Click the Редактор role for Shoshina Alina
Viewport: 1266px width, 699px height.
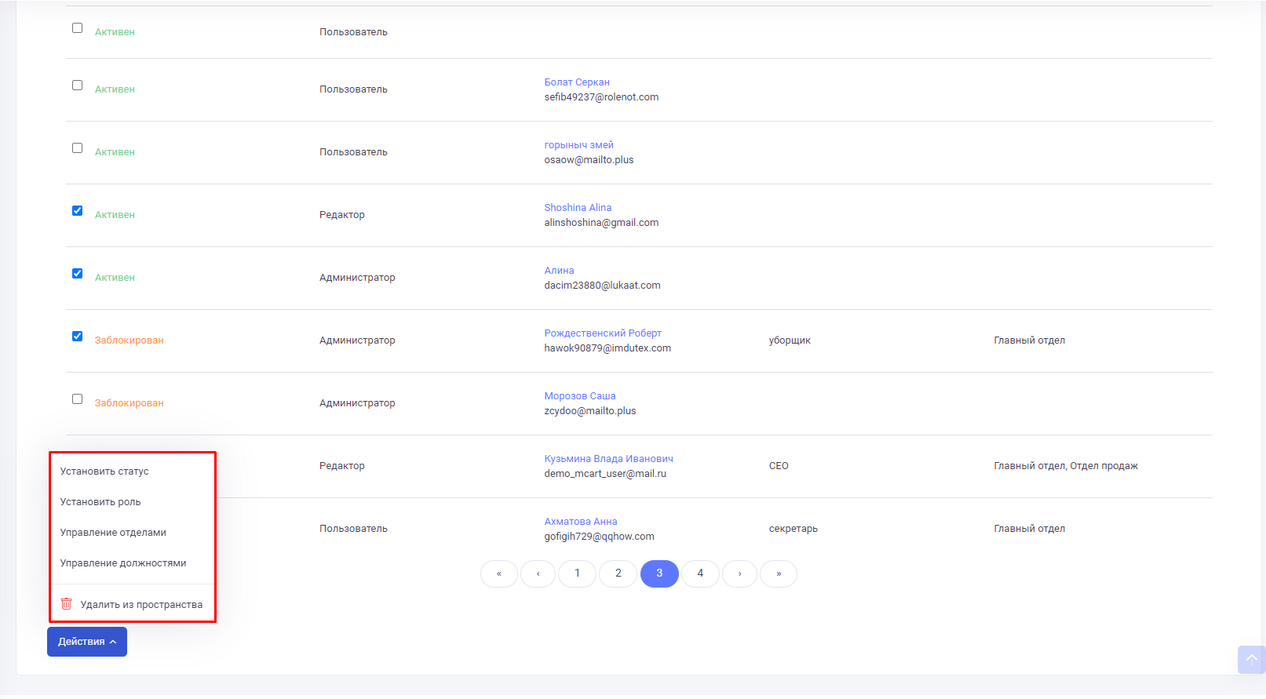point(342,215)
